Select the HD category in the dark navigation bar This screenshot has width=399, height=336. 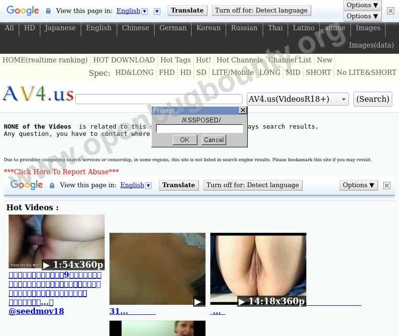29,28
